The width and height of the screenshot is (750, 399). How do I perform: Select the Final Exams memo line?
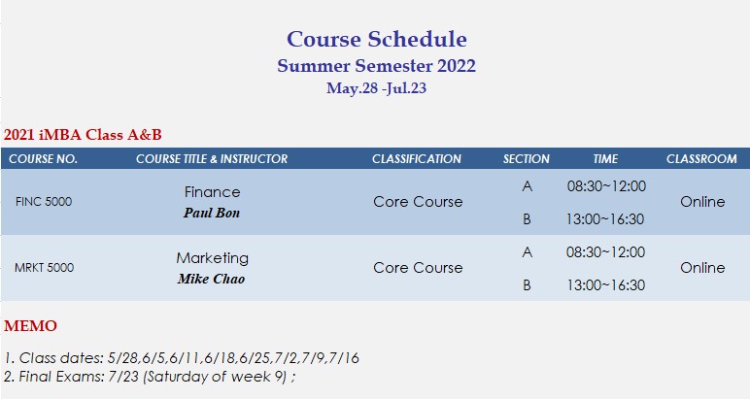[150, 377]
